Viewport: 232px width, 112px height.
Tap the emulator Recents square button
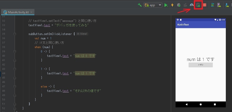pyautogui.click(x=215, y=104)
